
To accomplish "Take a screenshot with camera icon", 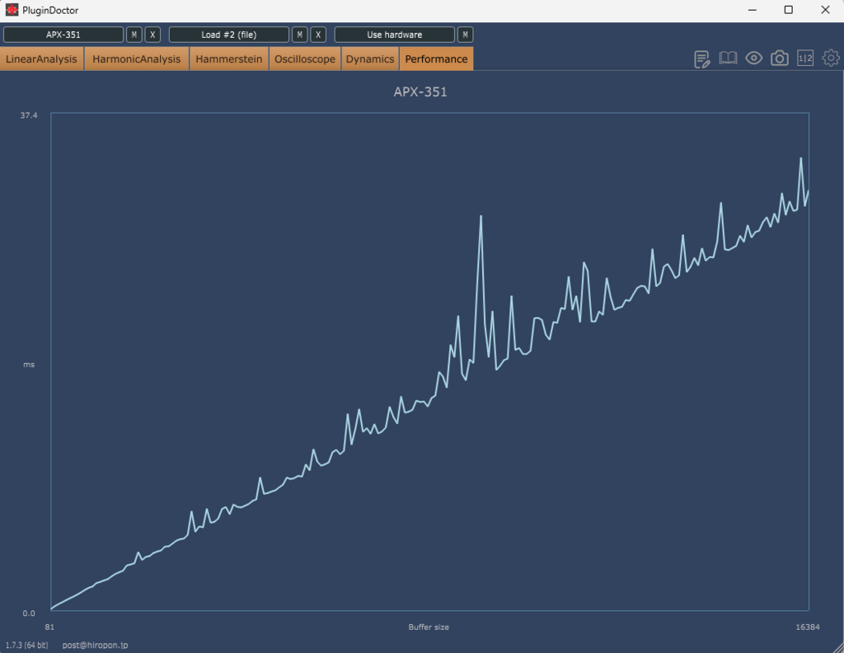I will pos(780,58).
